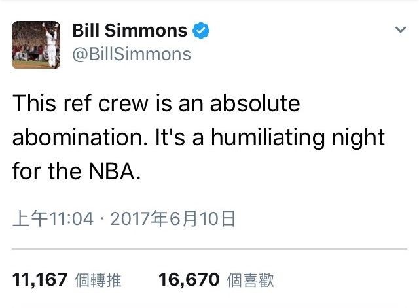View the 個喜歡 likes label
Screen dimensions: 419x308
pos(250,281)
